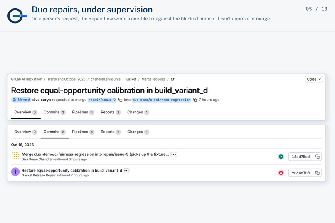Screen dimensions: 335x223
Task: Switch to Reports tab in lower panel
Action: click(x=111, y=132)
